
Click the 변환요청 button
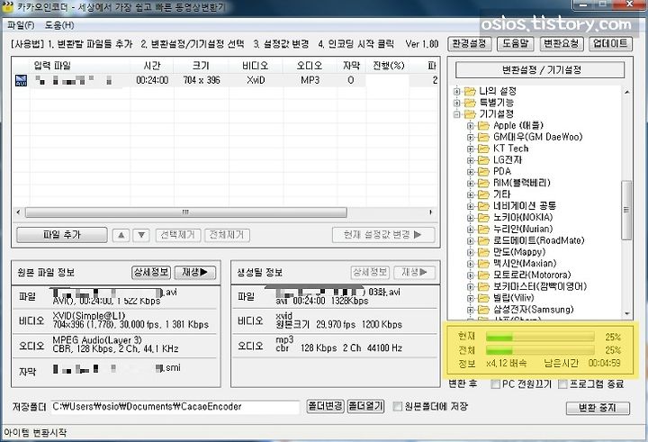click(562, 43)
